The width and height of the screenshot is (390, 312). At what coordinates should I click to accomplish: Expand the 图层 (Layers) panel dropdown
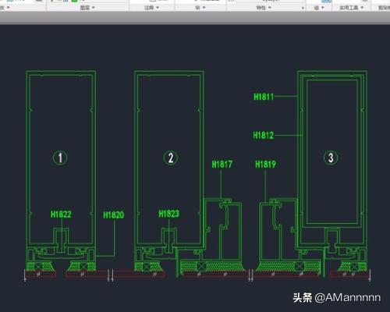point(87,8)
